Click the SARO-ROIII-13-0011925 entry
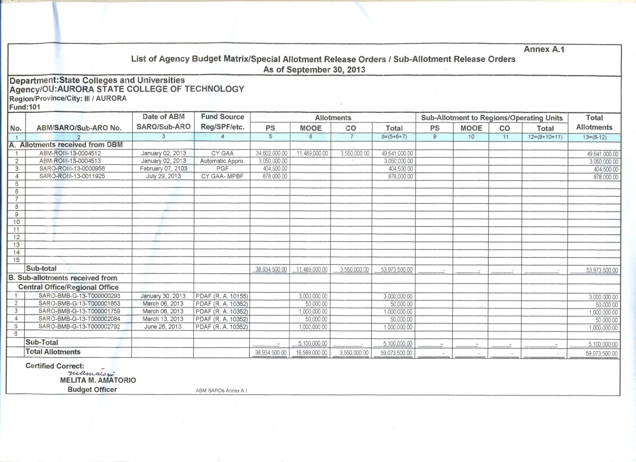The width and height of the screenshot is (636, 462). pos(72,176)
